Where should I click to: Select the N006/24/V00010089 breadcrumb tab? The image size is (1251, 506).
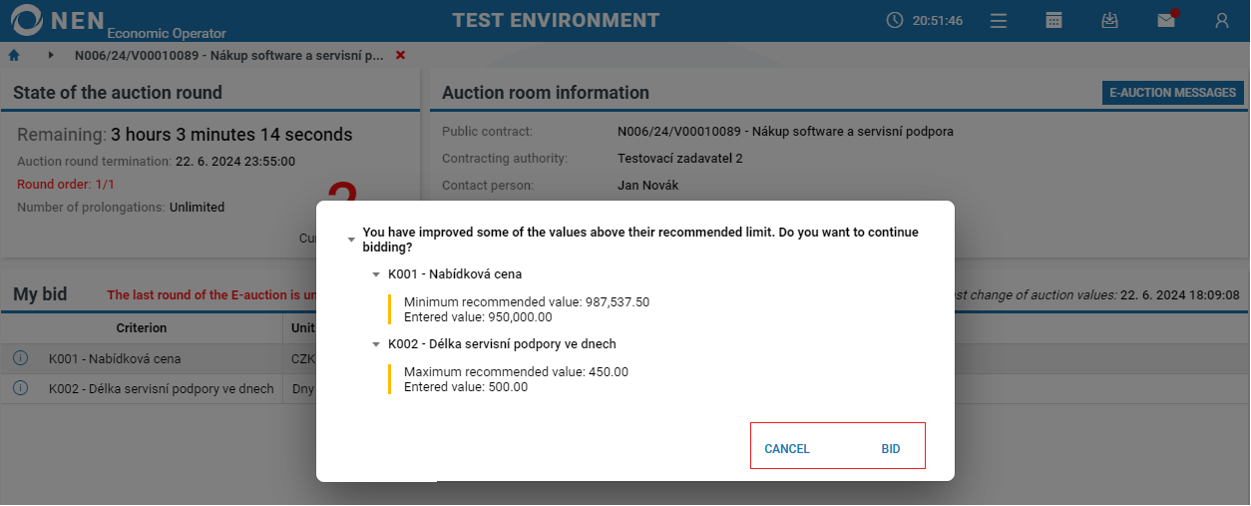(229, 56)
